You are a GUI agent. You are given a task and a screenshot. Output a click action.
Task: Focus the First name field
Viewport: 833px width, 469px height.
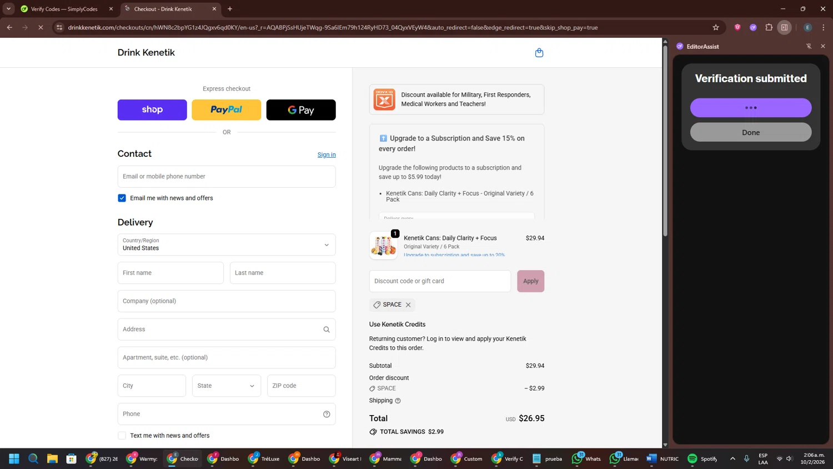[170, 273]
